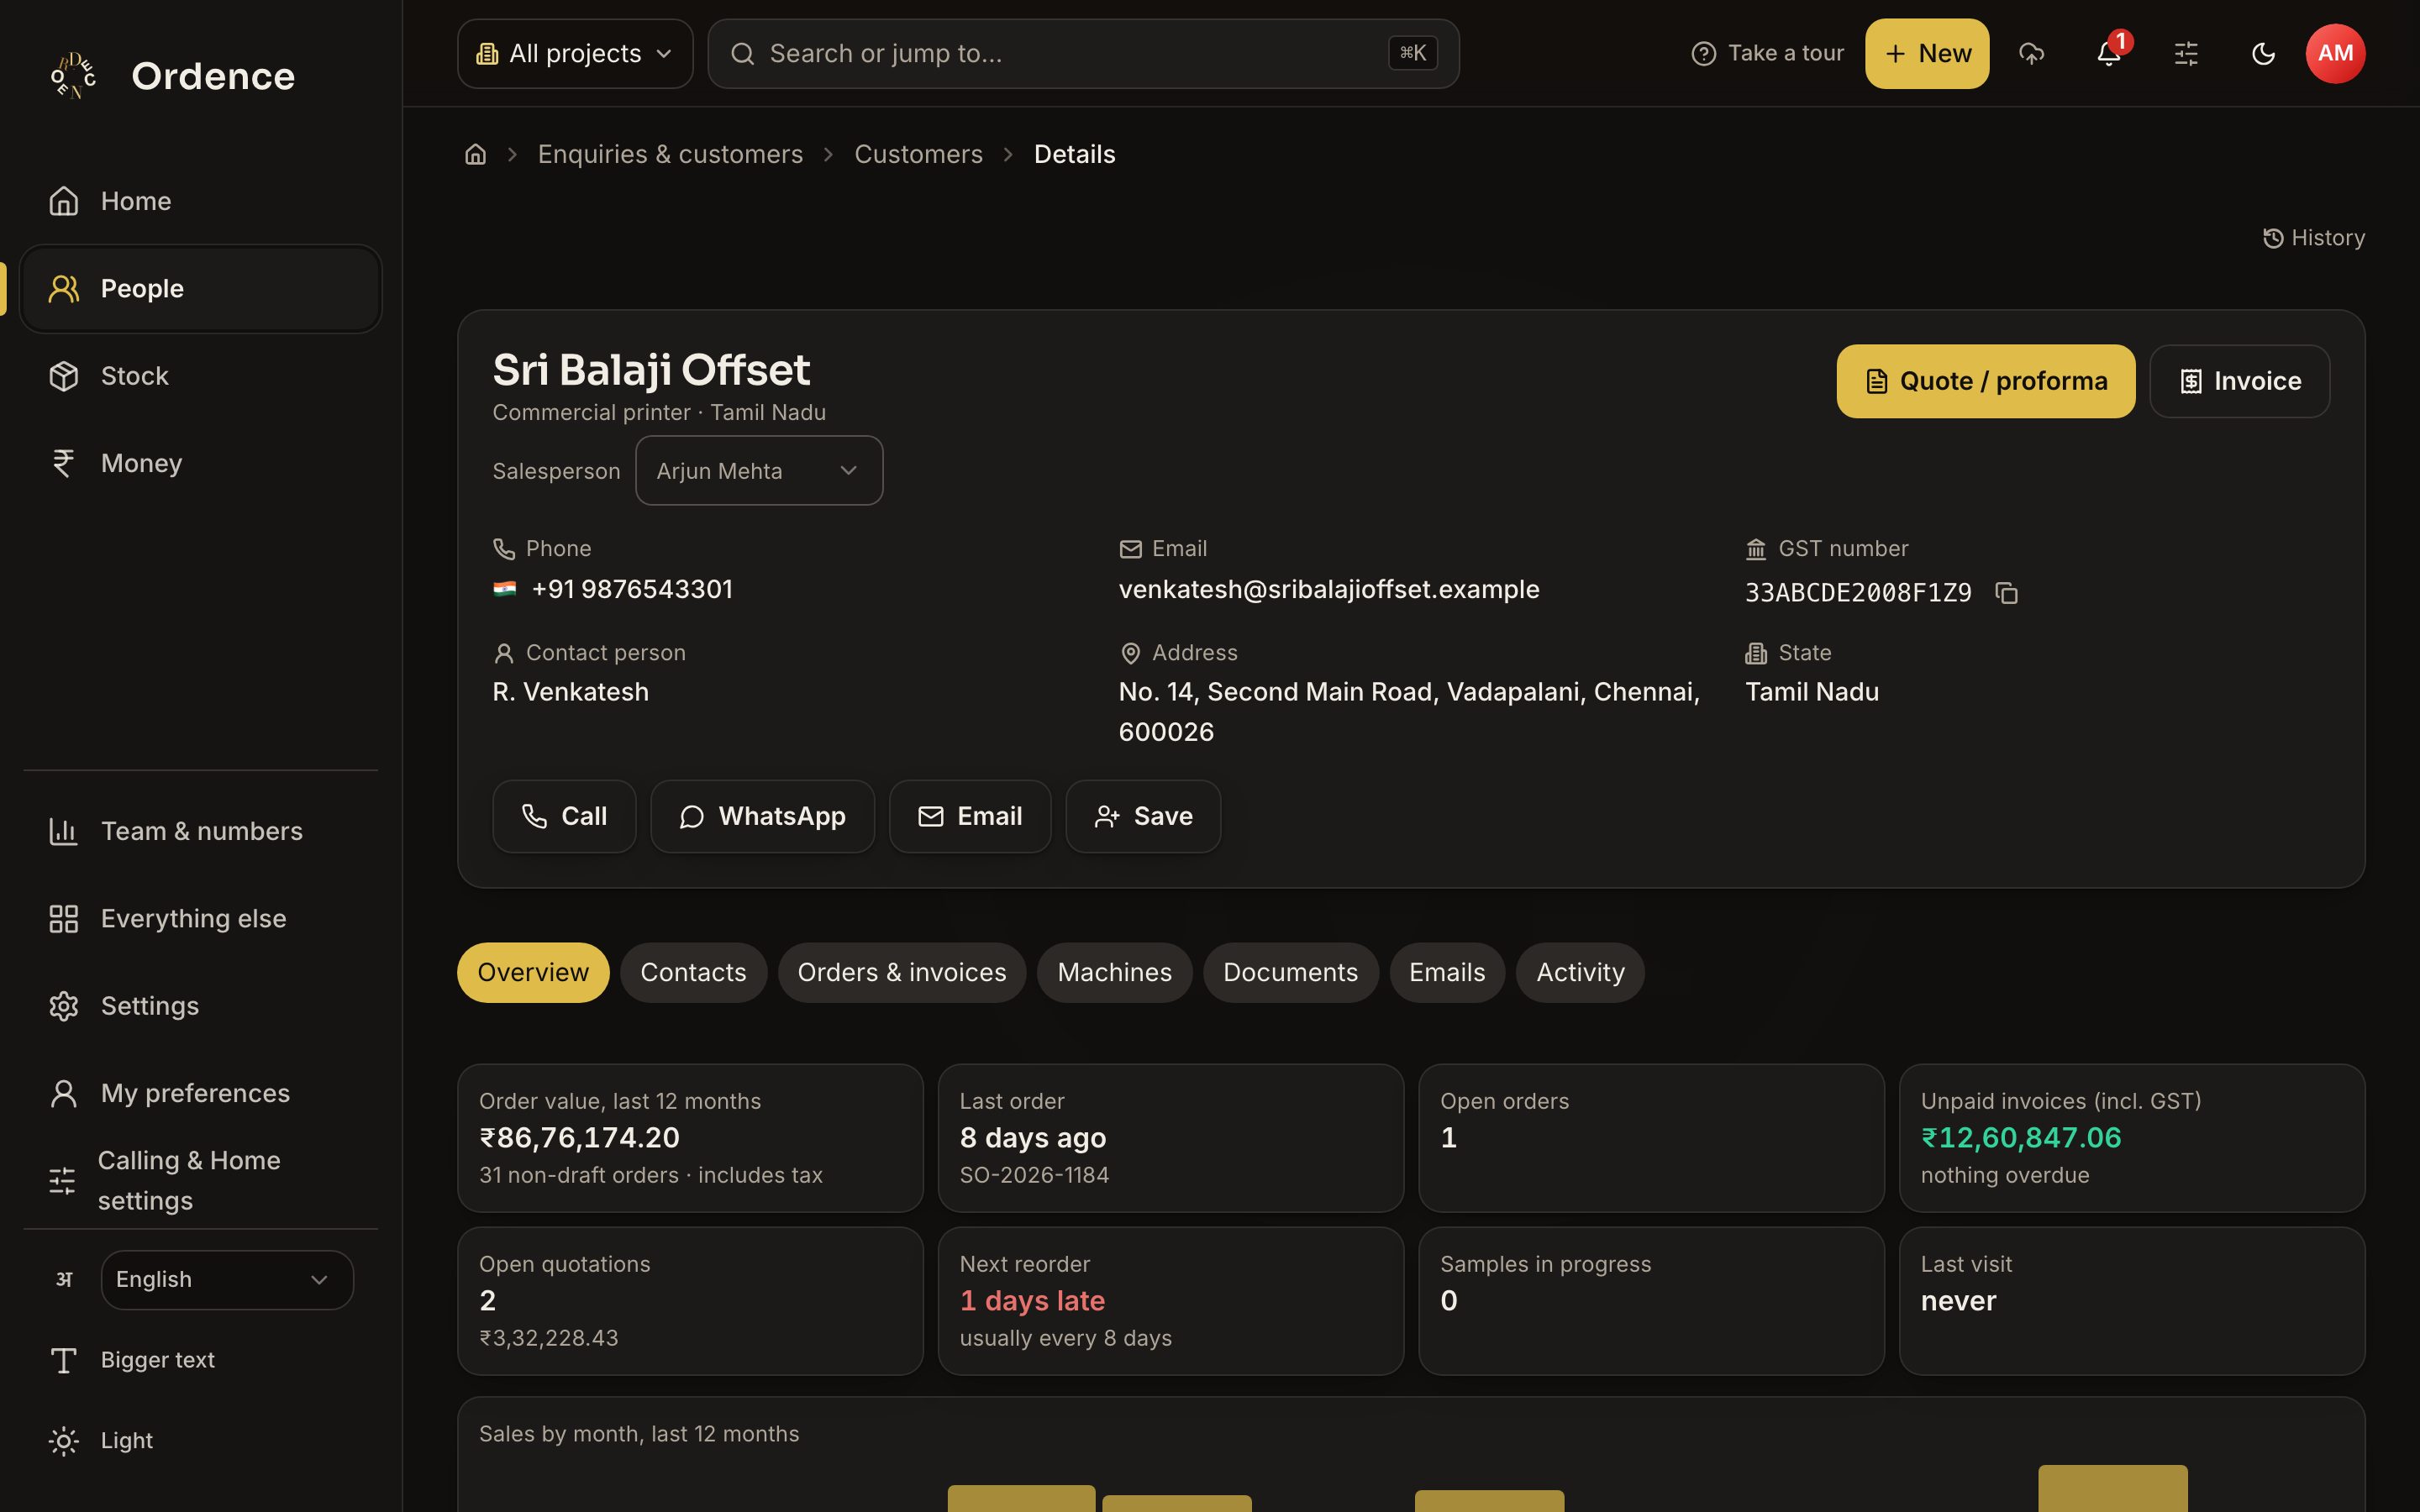Screen dimensions: 2420x1512
Task: Click the India flag beside phone number
Action: point(505,589)
